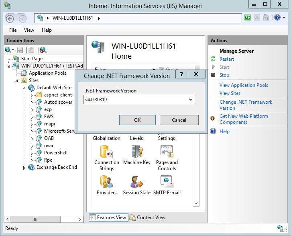Open the Providers feature

point(106,185)
